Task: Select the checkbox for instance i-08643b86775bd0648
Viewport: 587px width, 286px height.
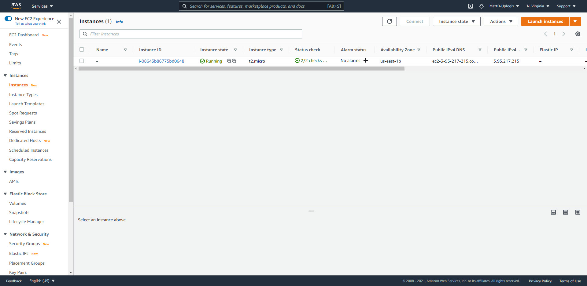Action: tap(82, 61)
